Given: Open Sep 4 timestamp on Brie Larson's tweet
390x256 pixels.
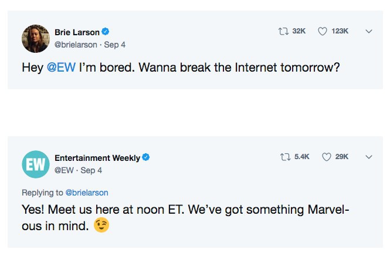Looking at the screenshot, I should [115, 45].
